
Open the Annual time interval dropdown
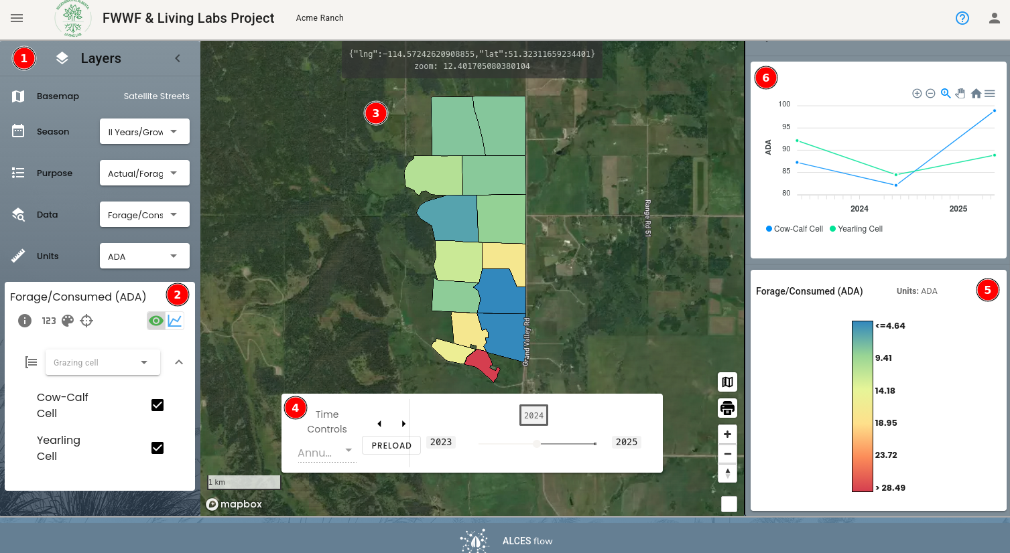(x=326, y=453)
